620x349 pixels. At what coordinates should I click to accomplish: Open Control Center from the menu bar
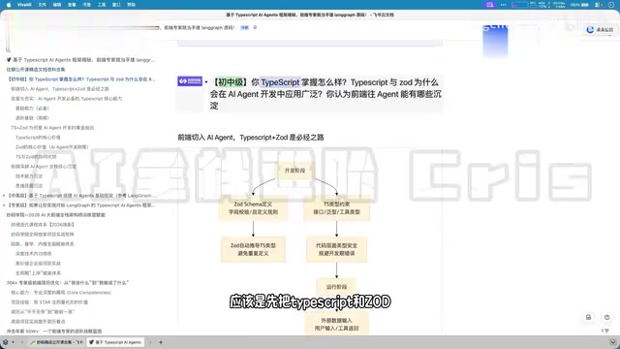[x=599, y=5]
